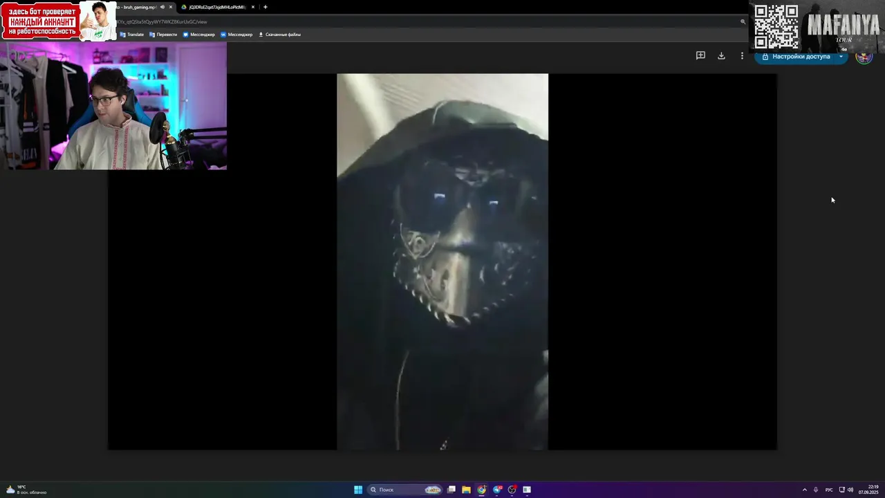Open the clock showing 22:19

(x=868, y=490)
